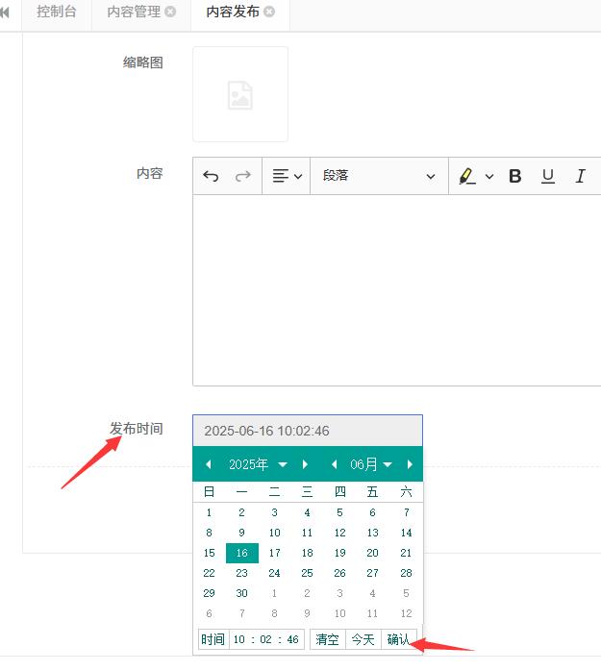Click the redo arrow in editor toolbar
601x671 pixels.
point(243,176)
